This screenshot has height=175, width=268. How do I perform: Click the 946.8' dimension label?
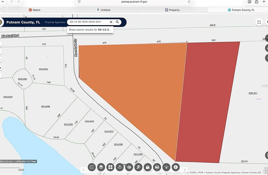tap(213, 25)
